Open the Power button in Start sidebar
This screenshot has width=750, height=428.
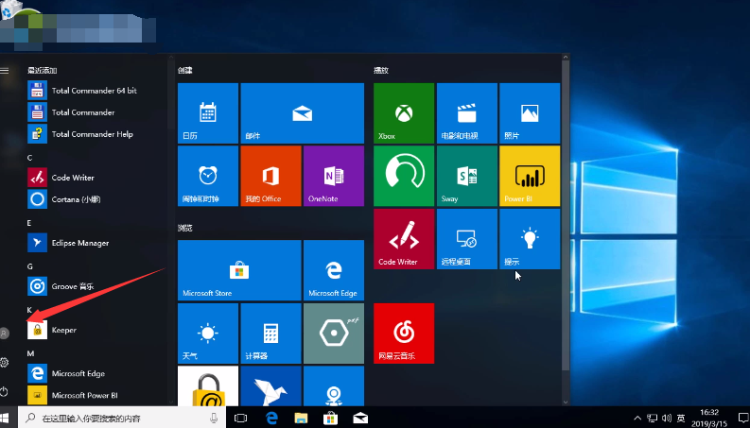tap(5, 392)
